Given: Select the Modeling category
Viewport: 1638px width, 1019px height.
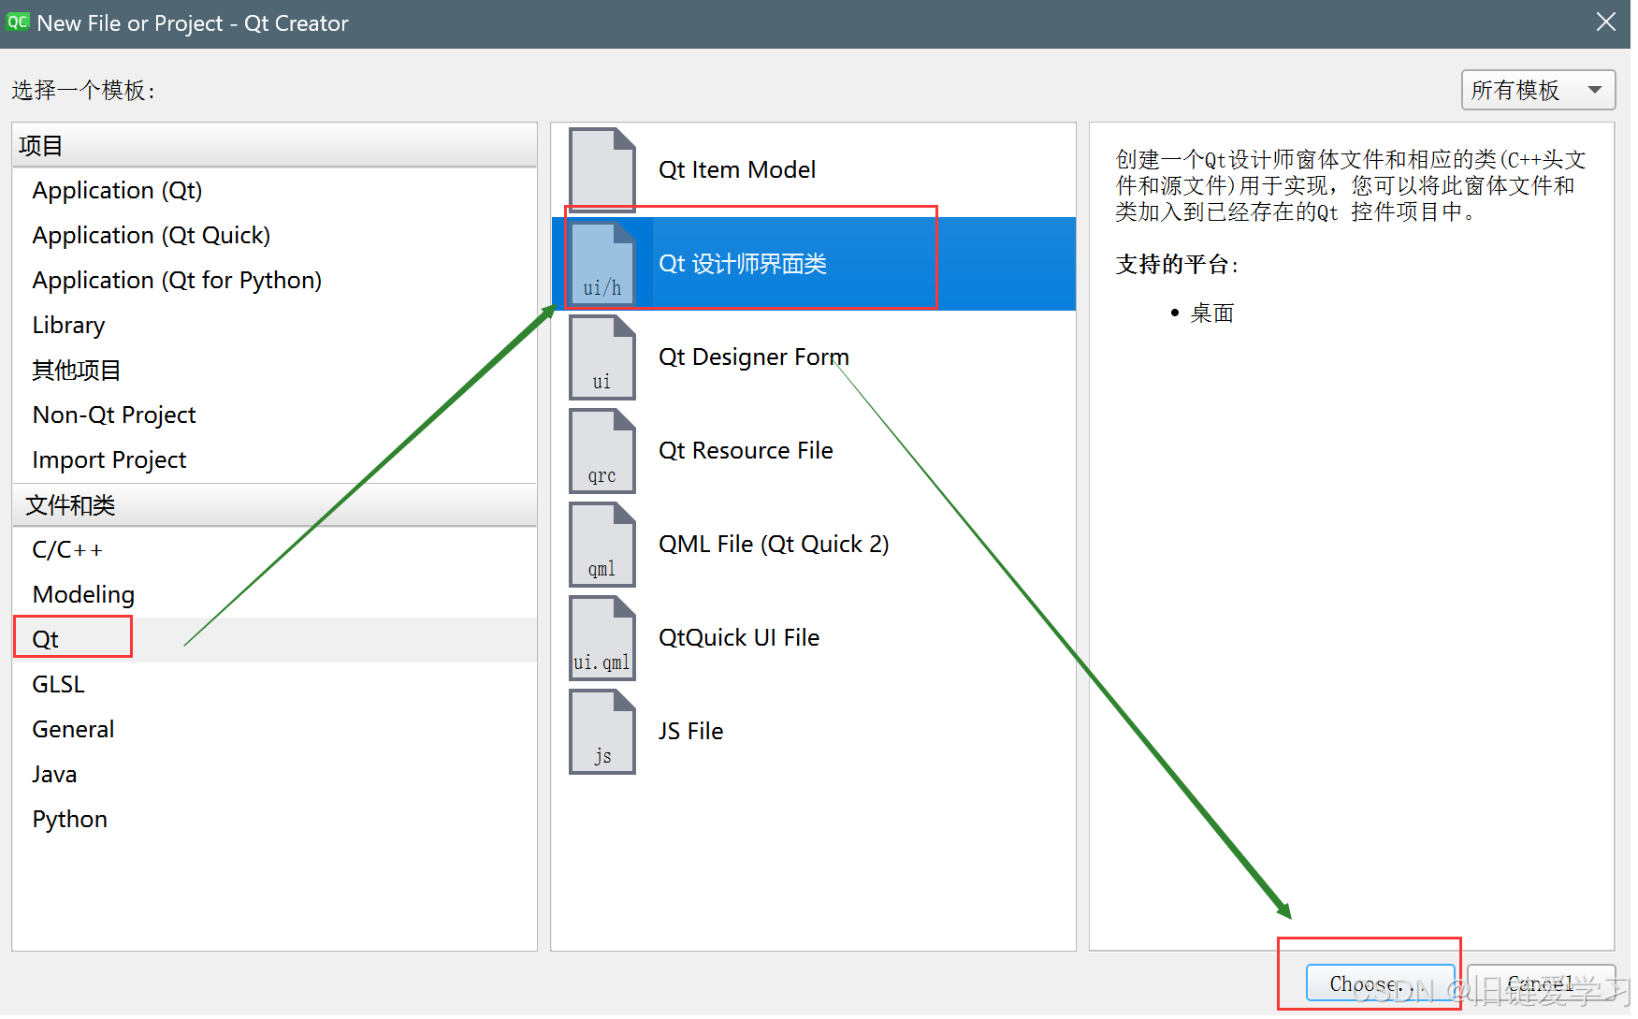Looking at the screenshot, I should 275,594.
